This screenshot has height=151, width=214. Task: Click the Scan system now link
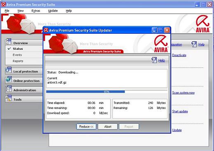coord(183,93)
